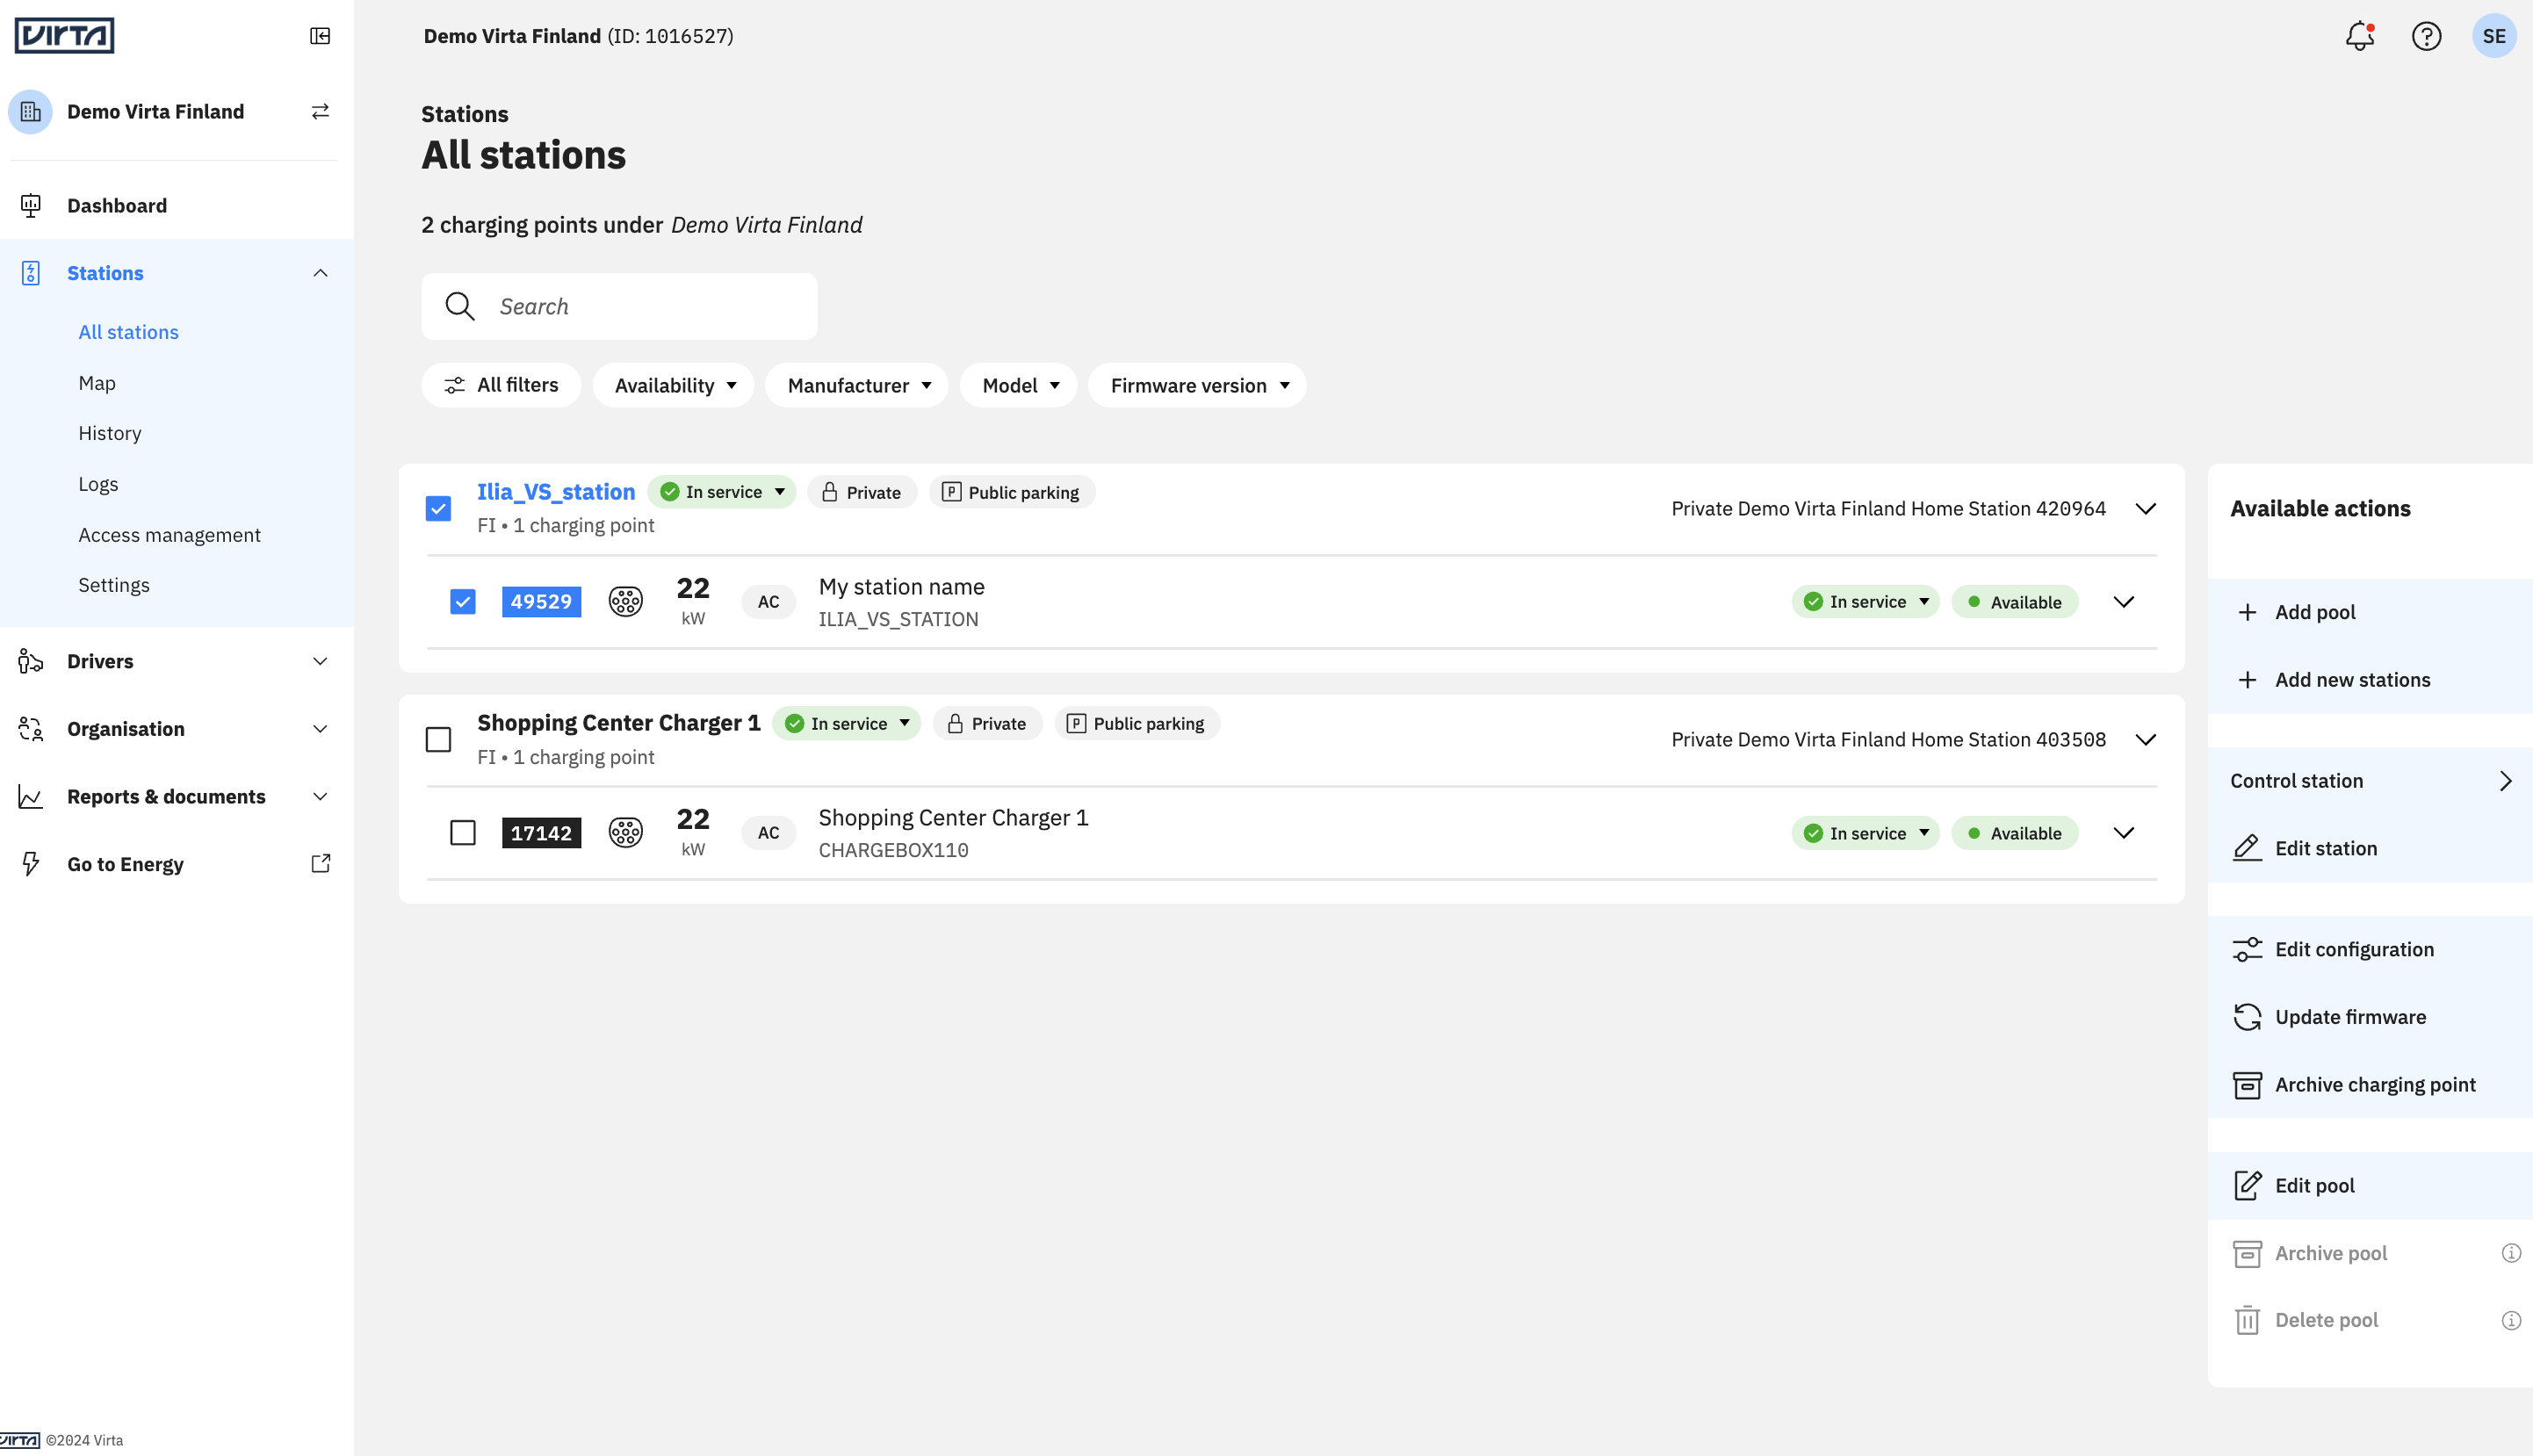Switch organisation using the swap arrows icon
The image size is (2533, 1456).
pos(320,111)
